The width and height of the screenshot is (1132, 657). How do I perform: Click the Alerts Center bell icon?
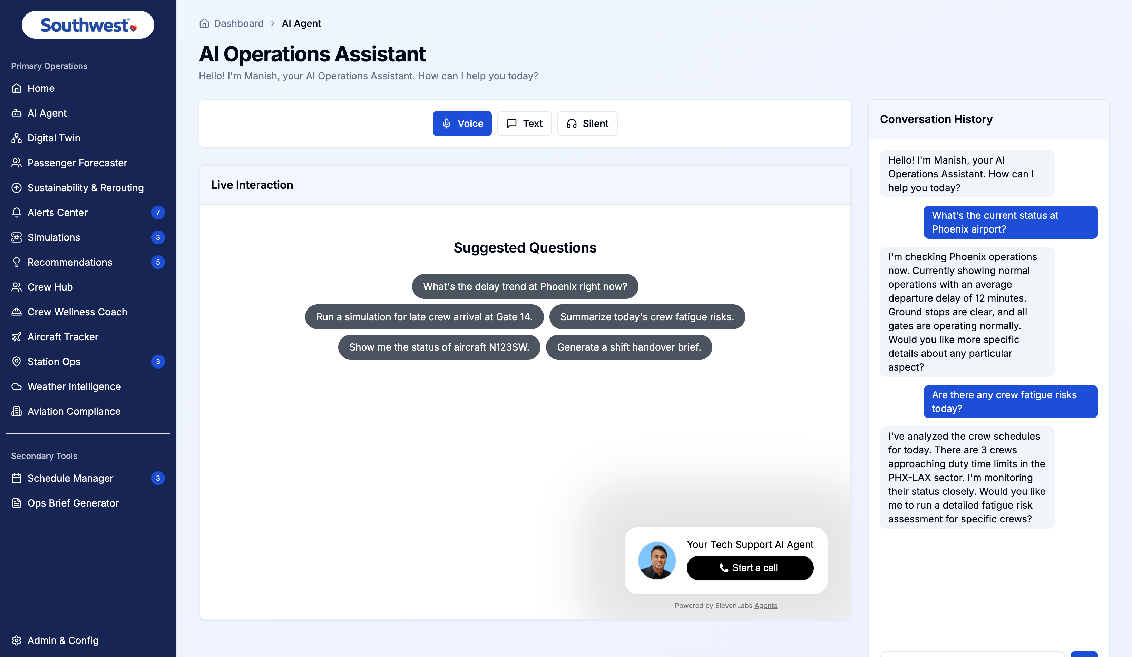pos(17,213)
